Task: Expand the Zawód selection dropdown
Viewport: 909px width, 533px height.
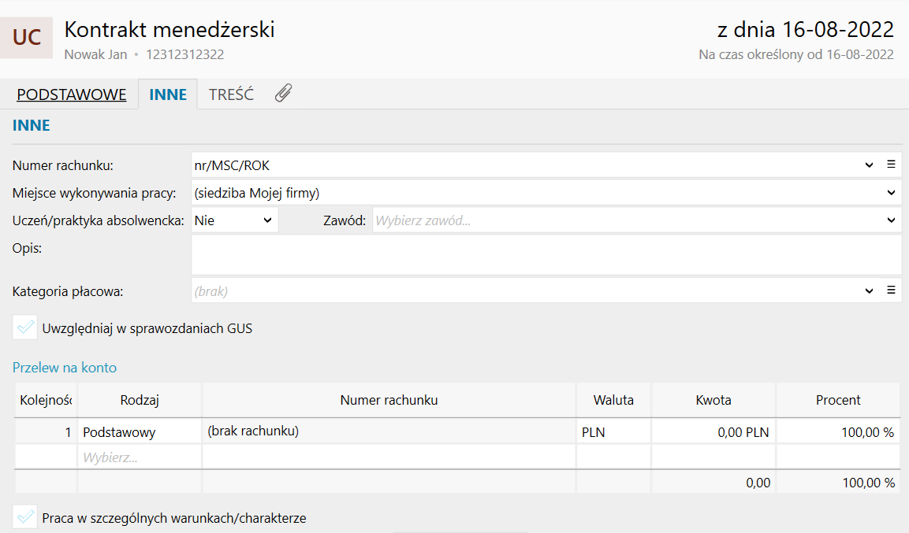Action: pos(892,220)
